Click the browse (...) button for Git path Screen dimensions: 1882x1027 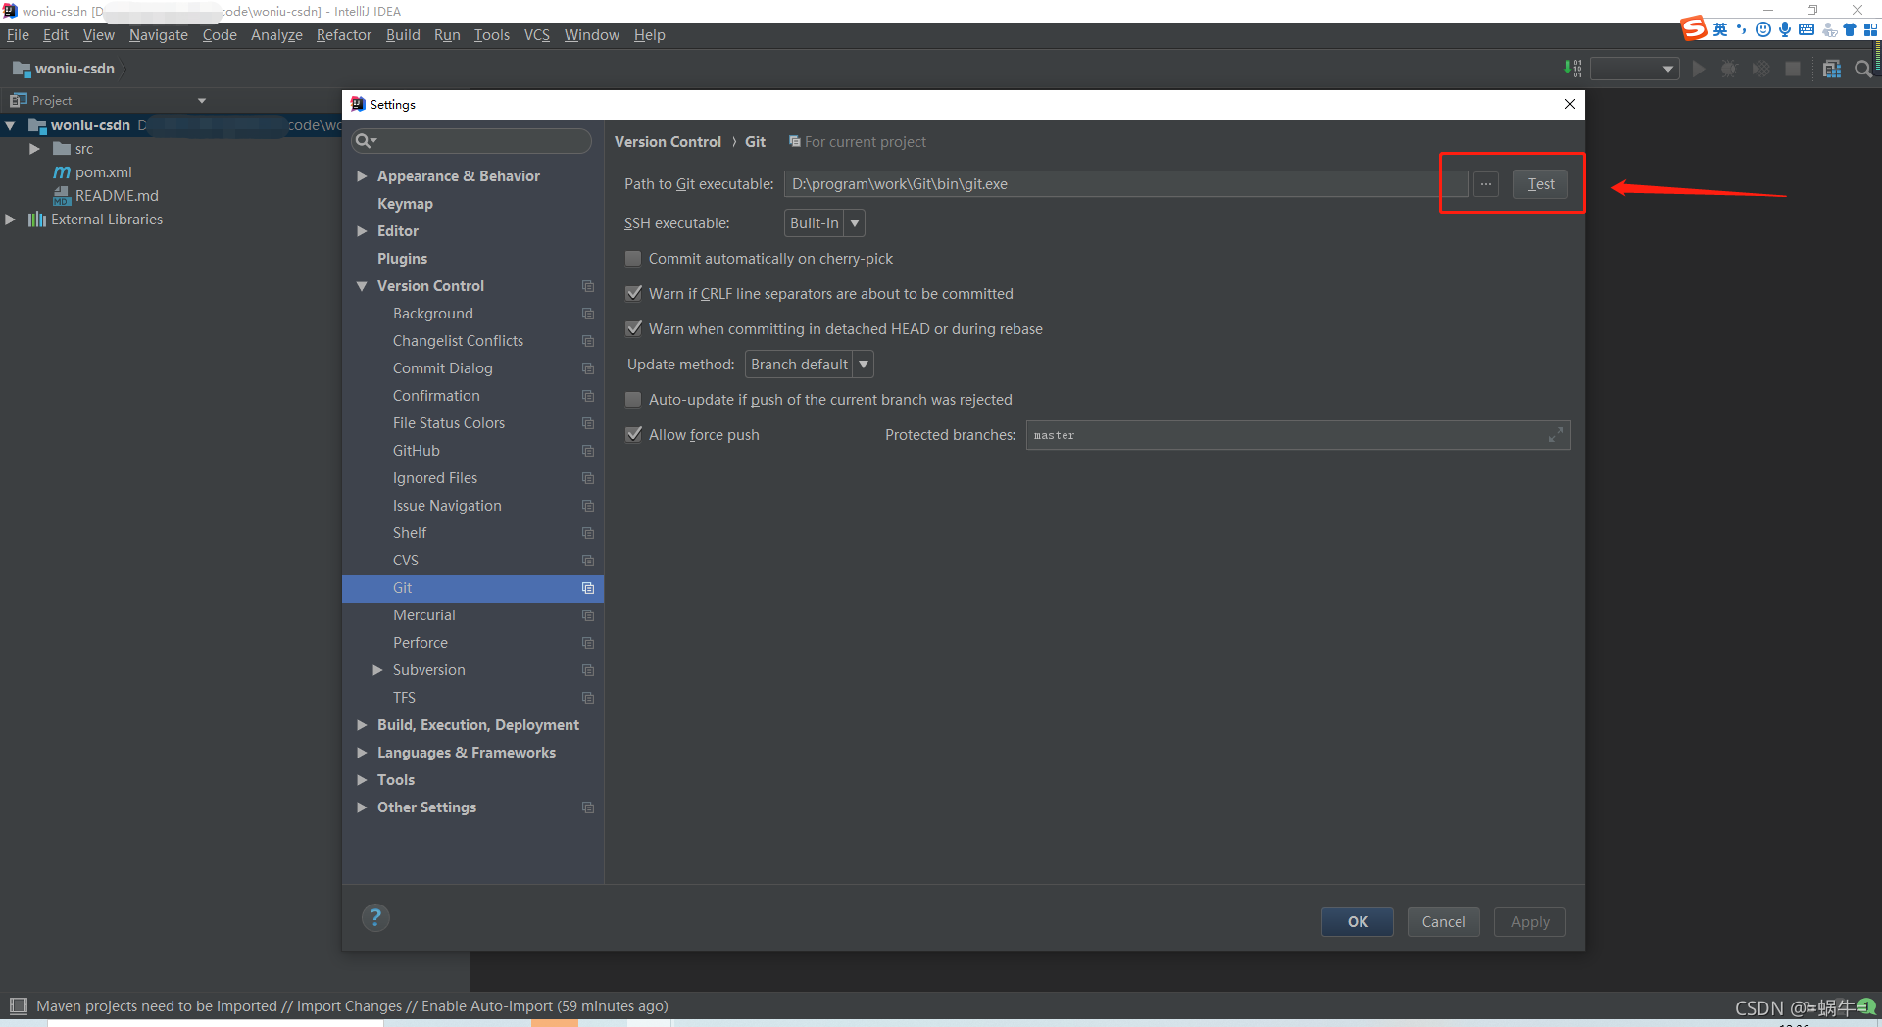(x=1486, y=184)
